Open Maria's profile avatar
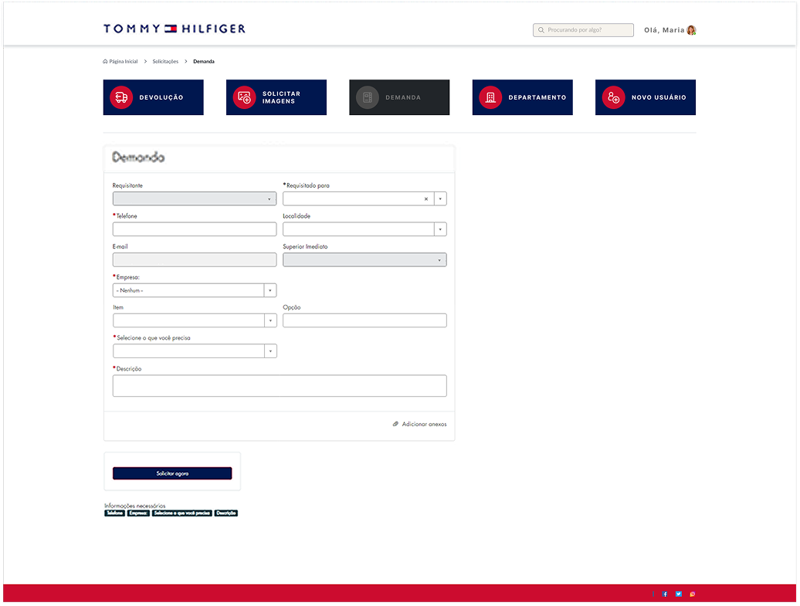 [x=691, y=30]
